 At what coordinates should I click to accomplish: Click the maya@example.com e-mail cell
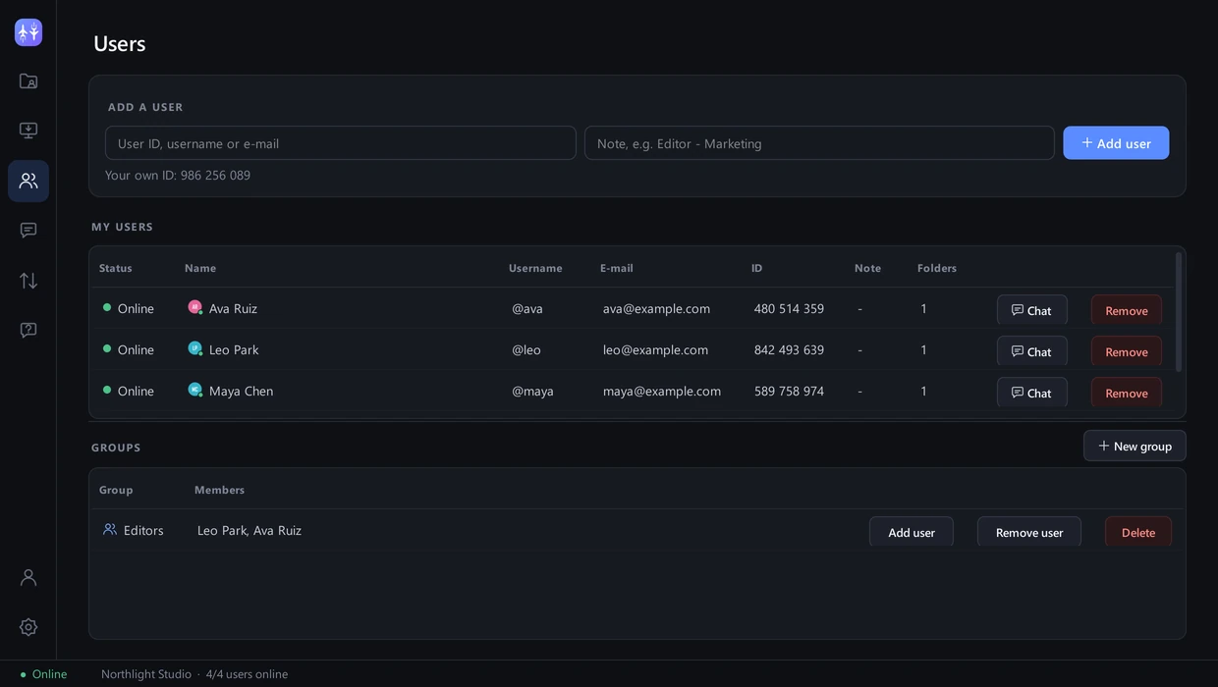[x=662, y=391]
